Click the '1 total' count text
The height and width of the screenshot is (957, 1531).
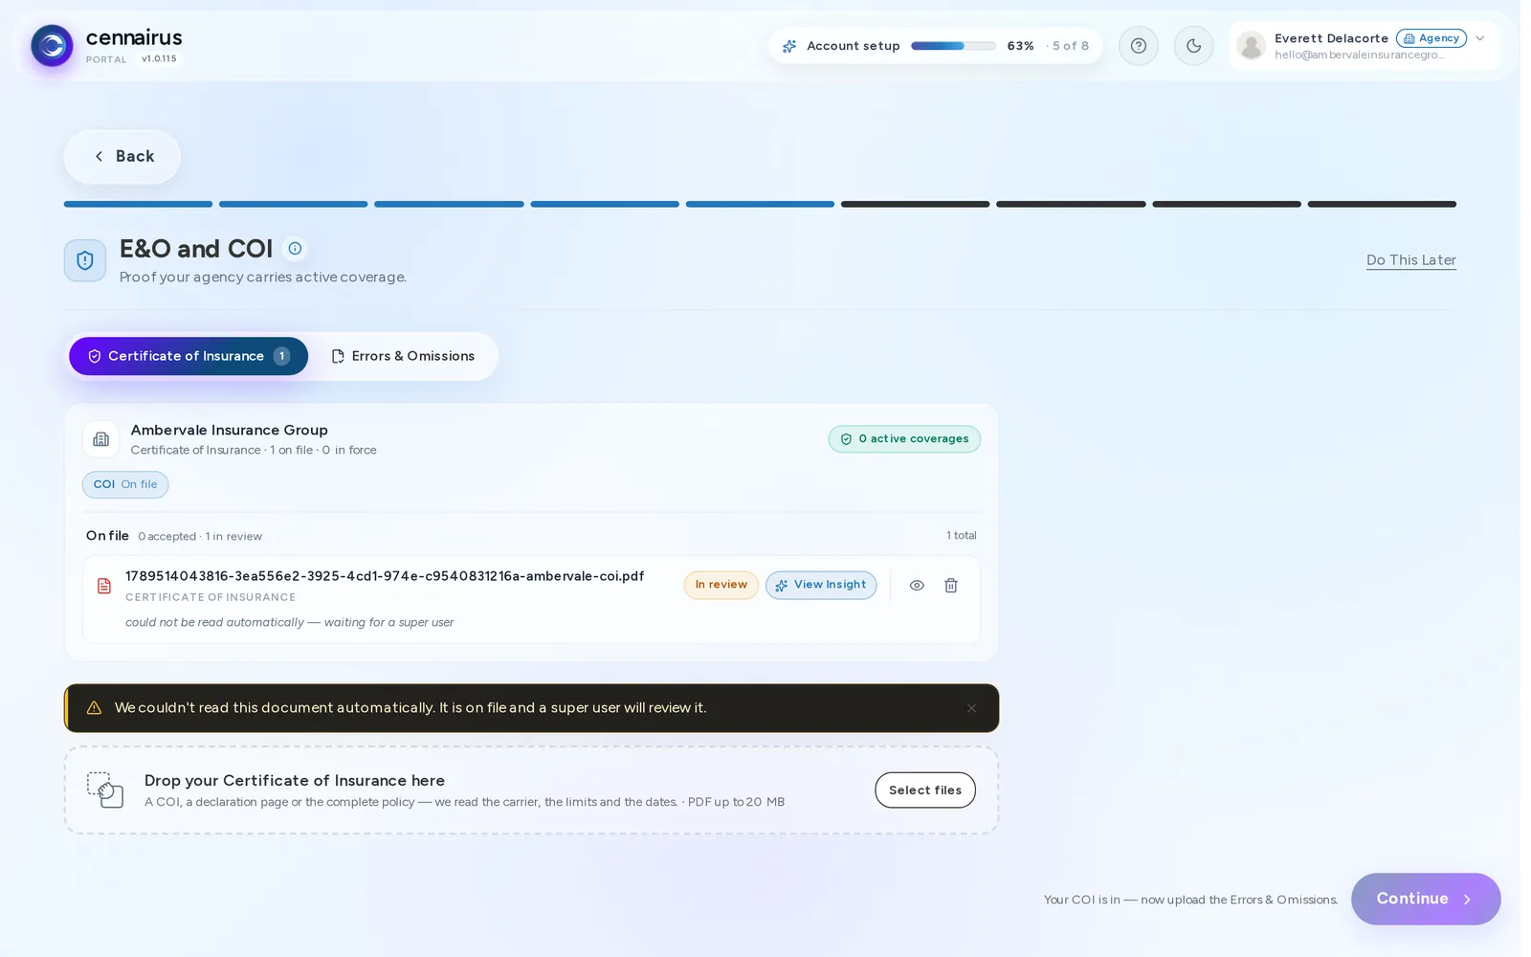962,536
